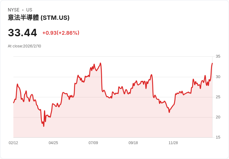Click the 30 price level axis label
The width and height of the screenshot is (229, 159).
(x=218, y=77)
